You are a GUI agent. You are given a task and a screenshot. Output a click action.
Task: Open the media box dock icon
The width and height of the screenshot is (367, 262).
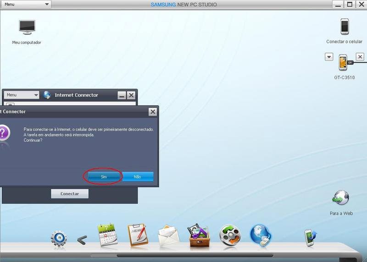point(199,235)
